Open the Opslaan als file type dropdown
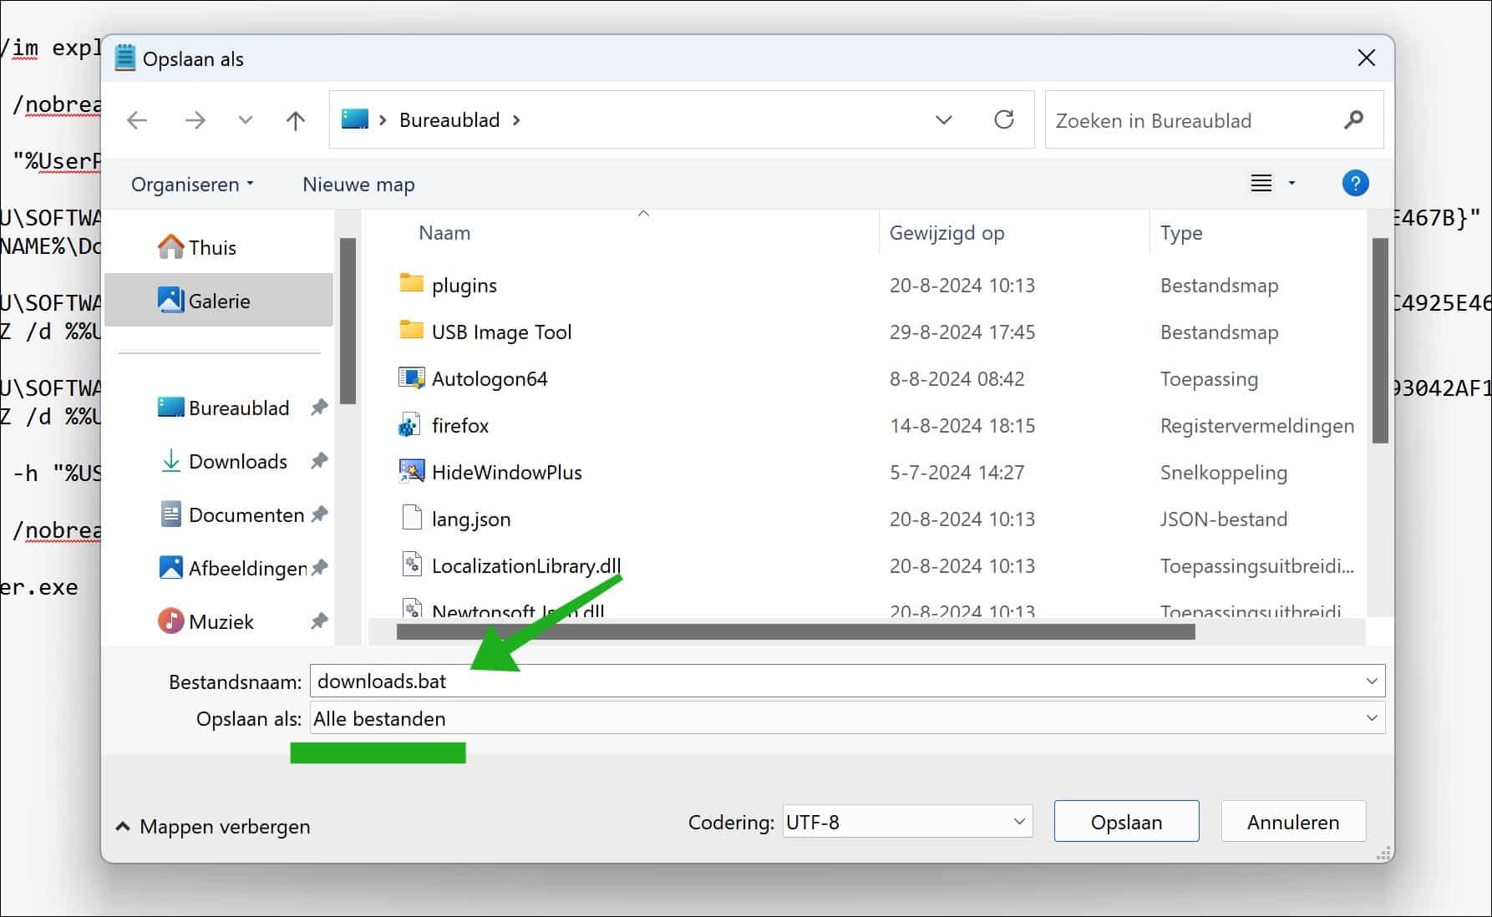 (1370, 717)
